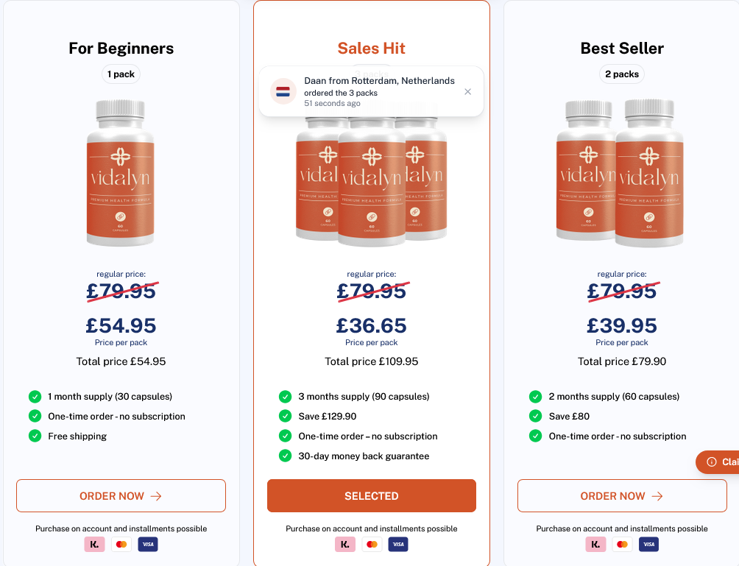Click Klarna icon under Sales Hit pack
The image size is (739, 566).
point(345,545)
